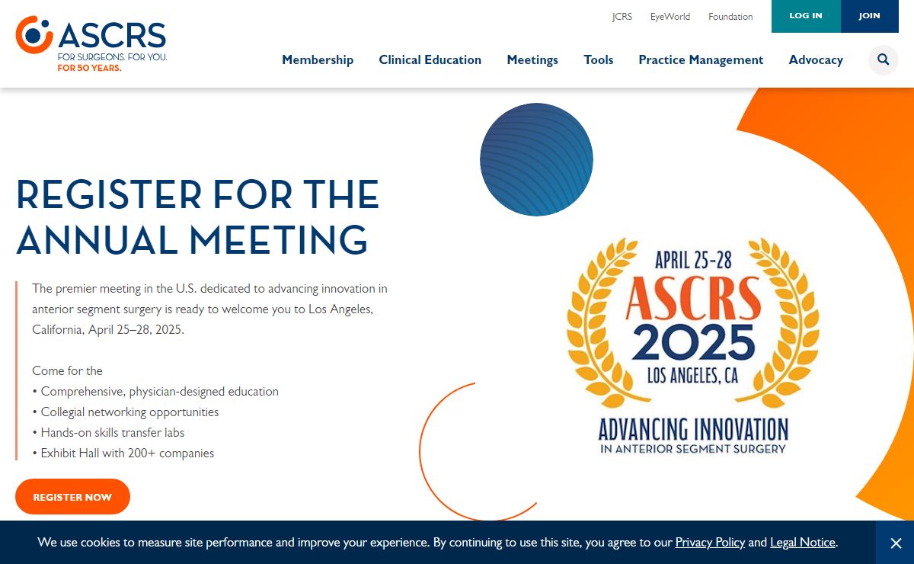Open the Legal Notice link

[803, 543]
